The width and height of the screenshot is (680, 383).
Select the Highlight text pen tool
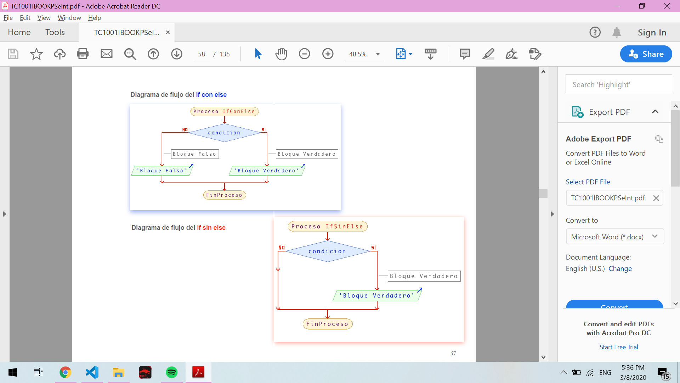tap(488, 54)
